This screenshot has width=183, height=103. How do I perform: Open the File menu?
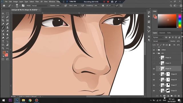click(x=6, y=2)
